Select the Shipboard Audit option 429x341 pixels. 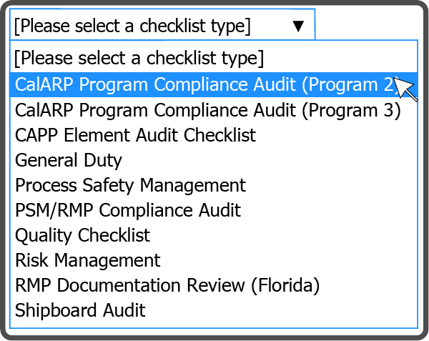pyautogui.click(x=214, y=310)
